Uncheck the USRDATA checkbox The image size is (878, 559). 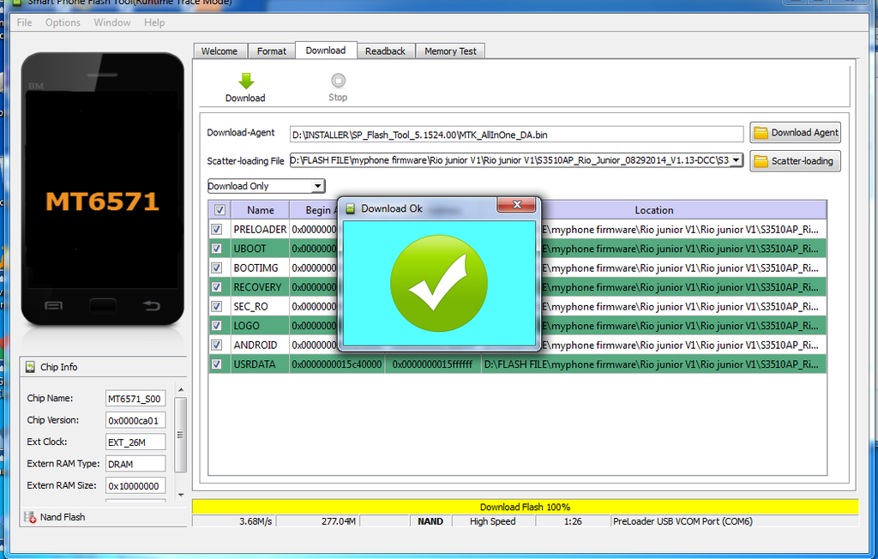click(217, 364)
